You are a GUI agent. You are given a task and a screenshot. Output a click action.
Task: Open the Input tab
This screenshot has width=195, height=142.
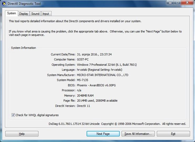click(x=46, y=14)
